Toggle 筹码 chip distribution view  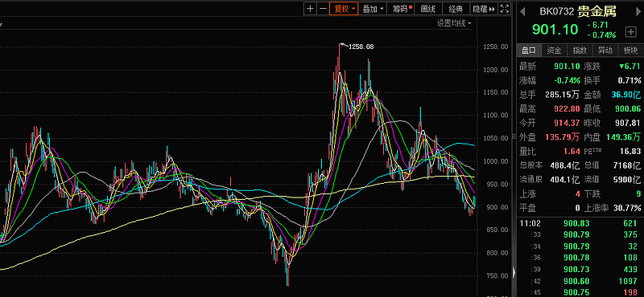401,9
